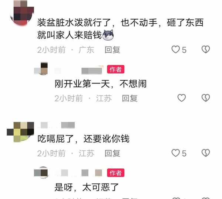
Task: Like the comment from 广东
Action: 175,49
